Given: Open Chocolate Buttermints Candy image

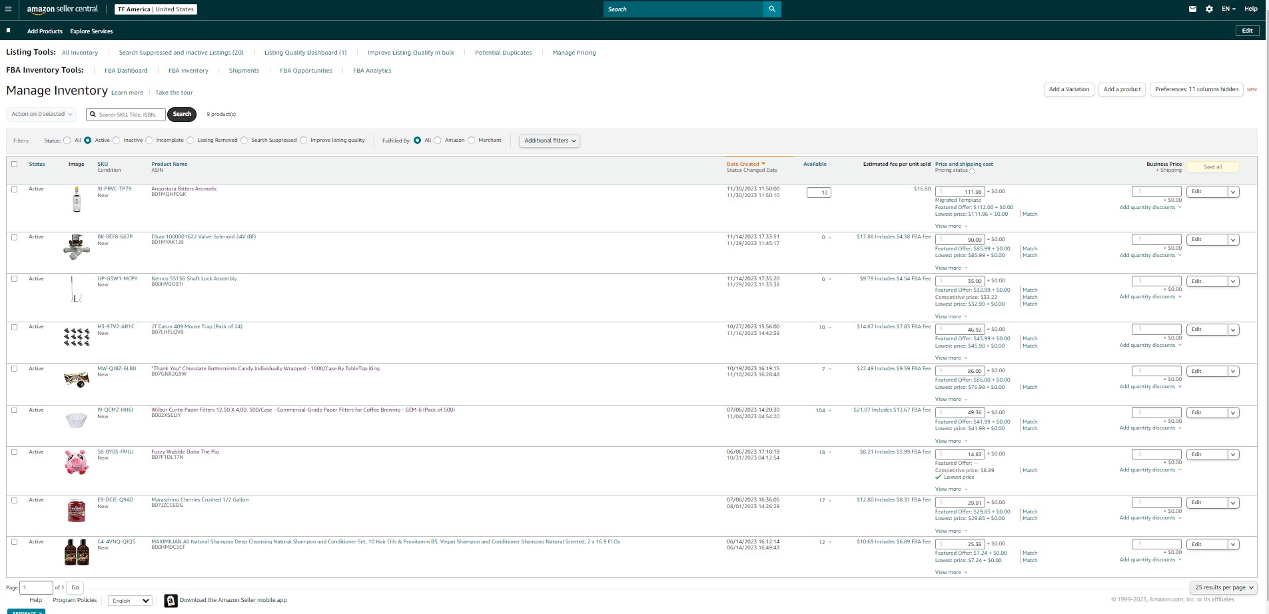Looking at the screenshot, I should [x=77, y=379].
